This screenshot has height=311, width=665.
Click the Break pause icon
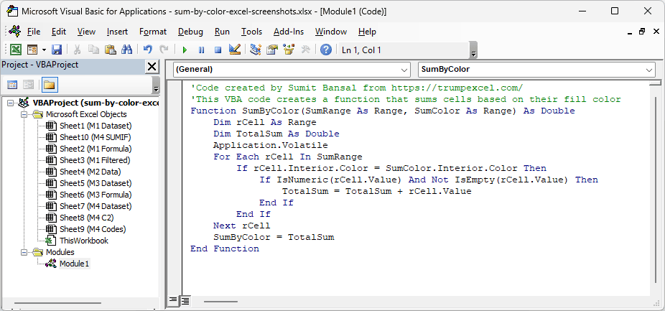pyautogui.click(x=202, y=50)
